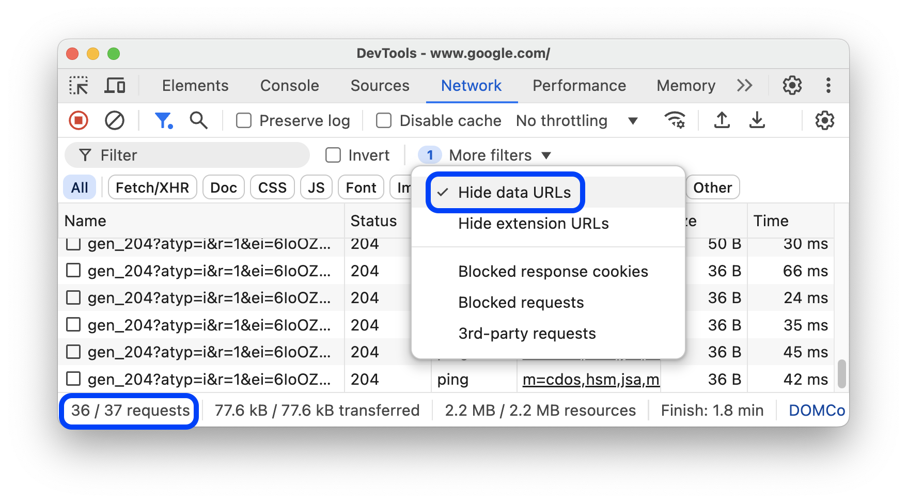Clear the network log
Screen dimensions: 907x503
click(x=115, y=120)
